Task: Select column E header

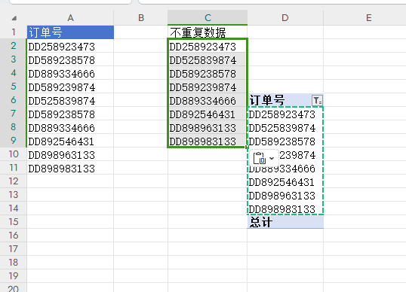Action: (x=368, y=17)
